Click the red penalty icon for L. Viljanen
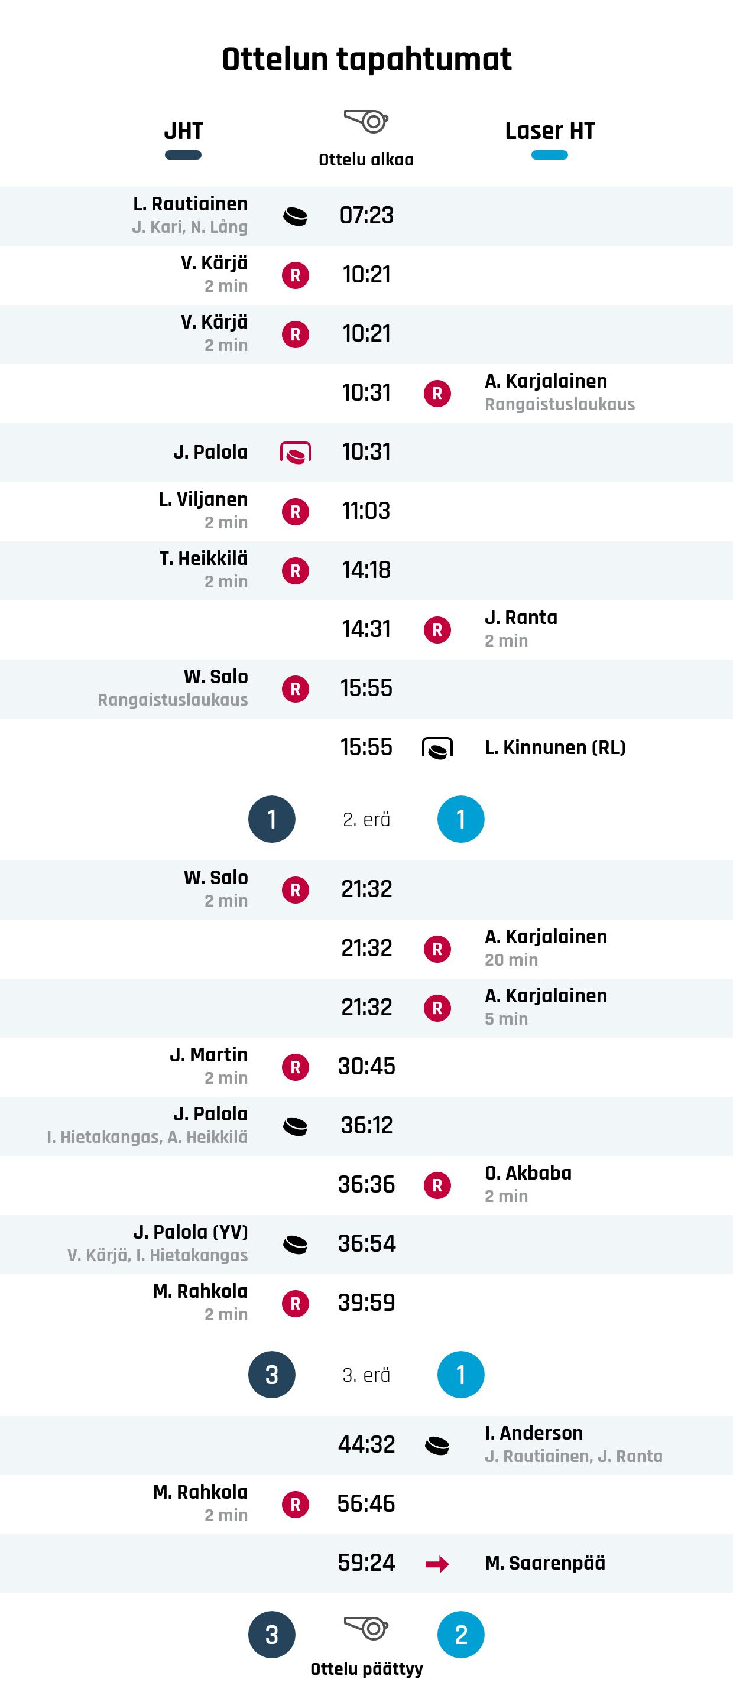 (x=295, y=511)
